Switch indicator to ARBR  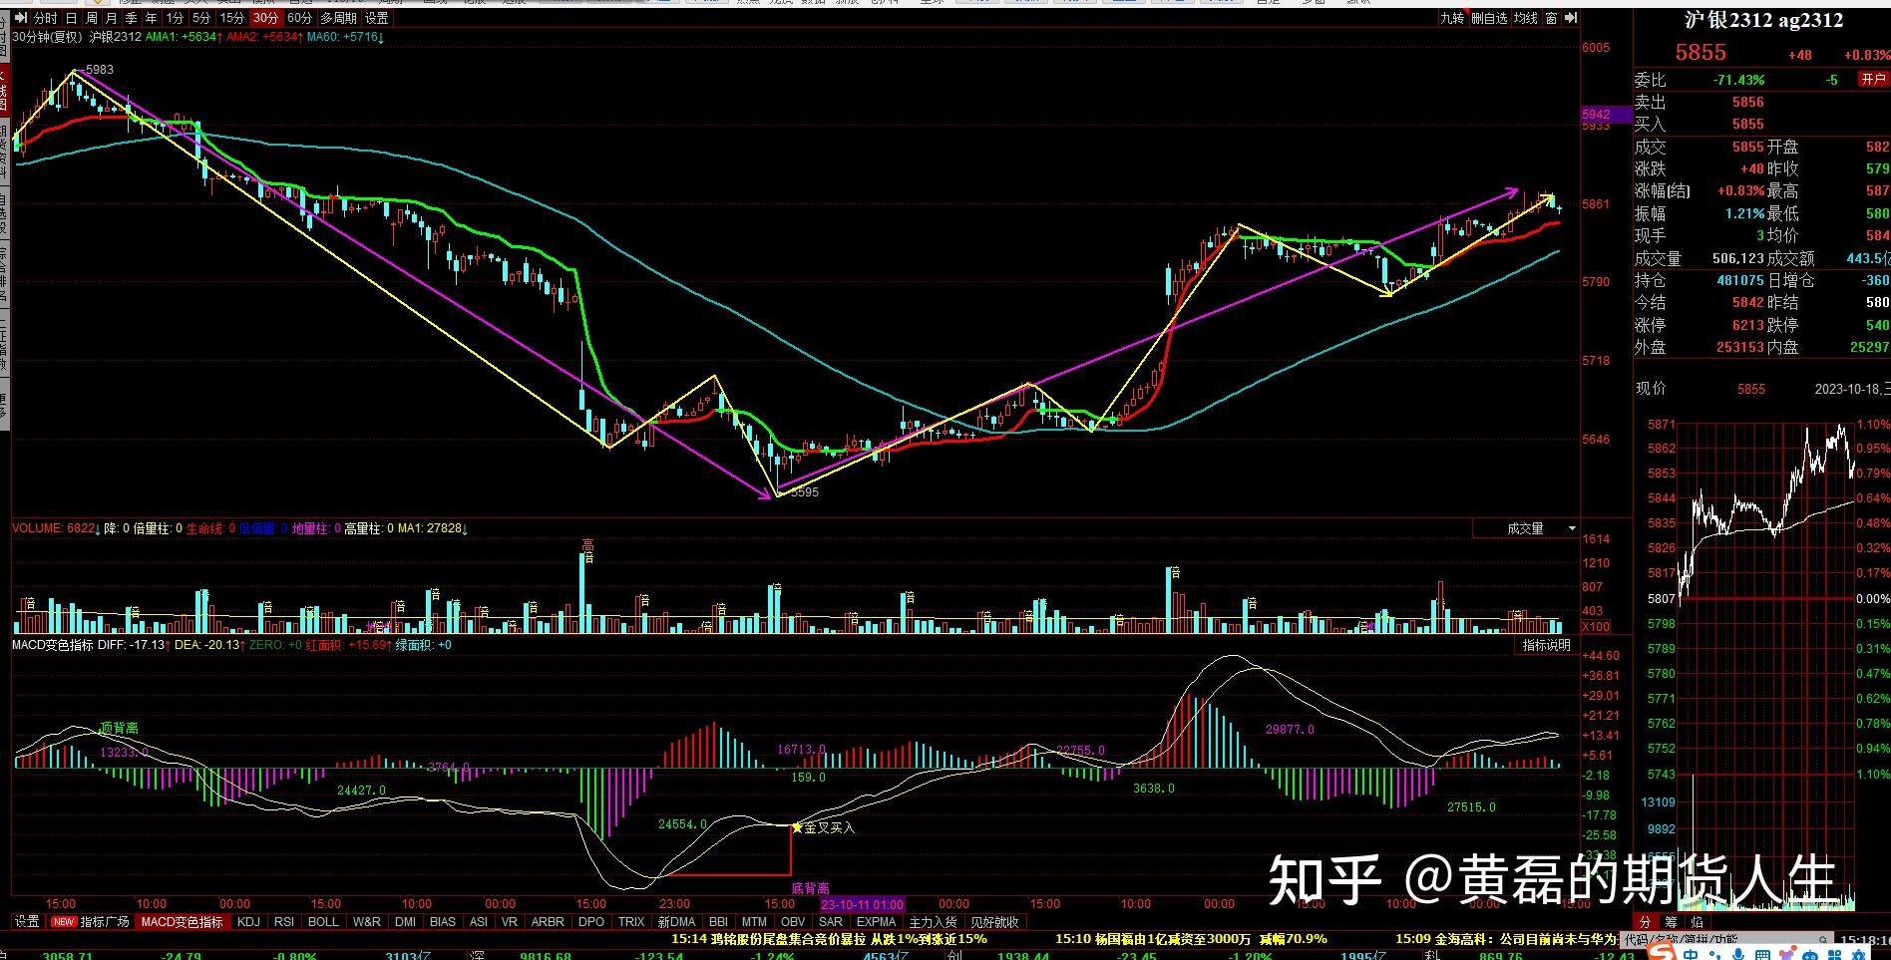(548, 922)
